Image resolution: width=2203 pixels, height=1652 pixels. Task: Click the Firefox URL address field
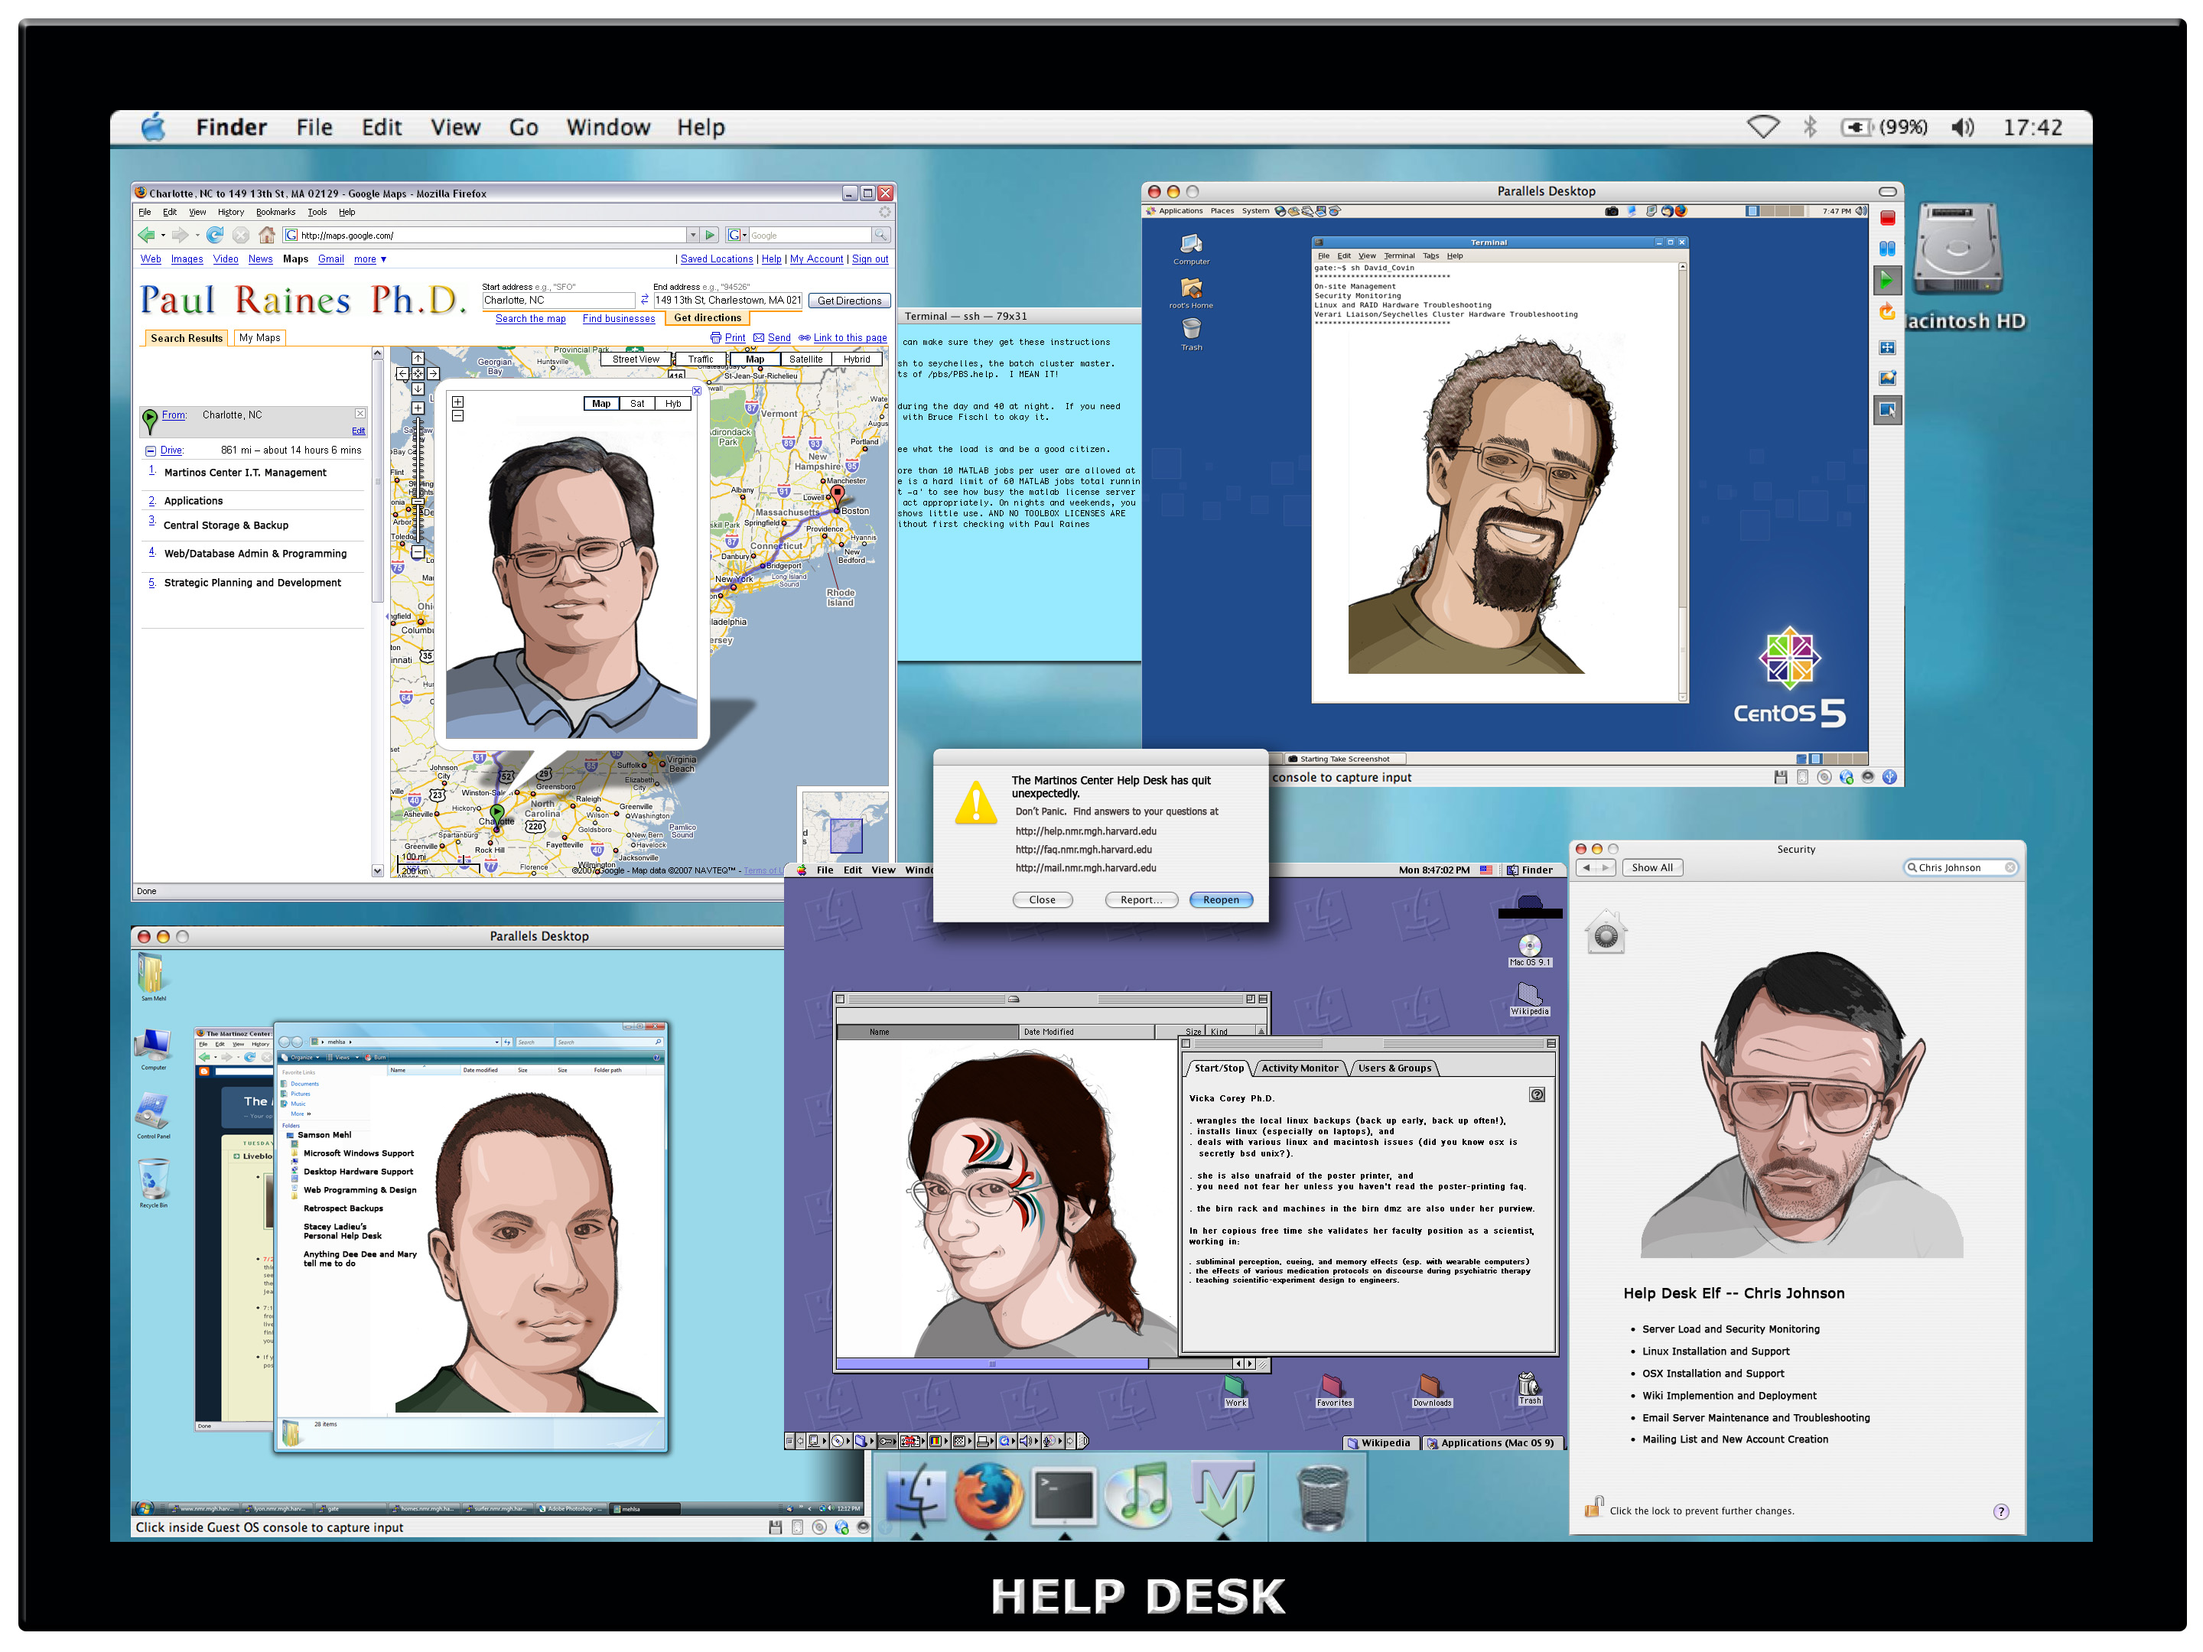coord(485,235)
